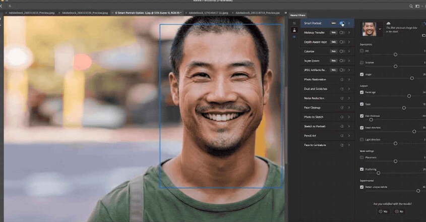Viewport: 426px width, 222px height.
Task: Expand the Depth-Aware Haze chevron
Action: (349, 42)
